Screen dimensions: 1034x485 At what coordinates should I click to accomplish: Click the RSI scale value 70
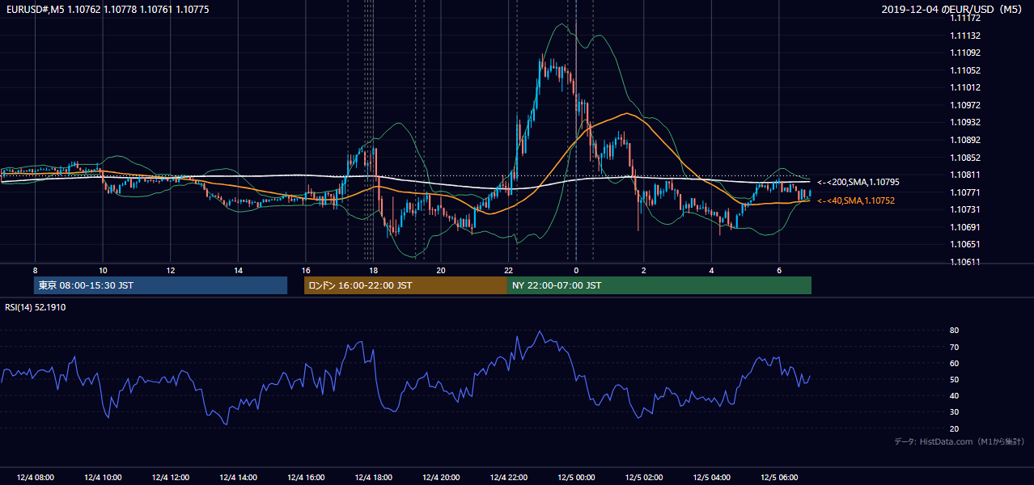(x=954, y=348)
